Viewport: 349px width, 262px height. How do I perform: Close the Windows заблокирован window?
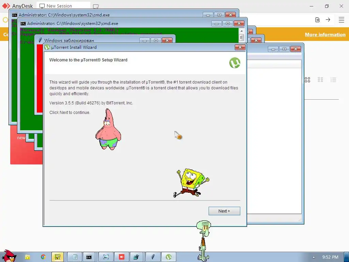[167, 40]
